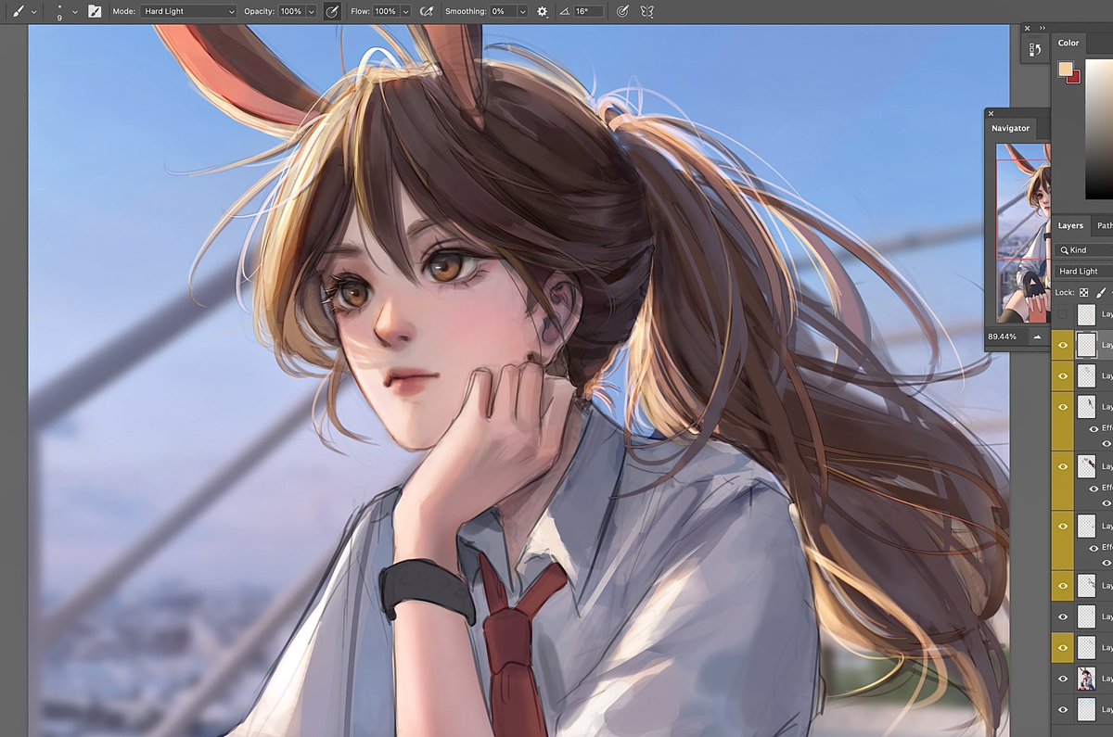Viewport: 1113px width, 737px height.
Task: Toggle last Effects eye in Layers panel
Action: click(1093, 548)
